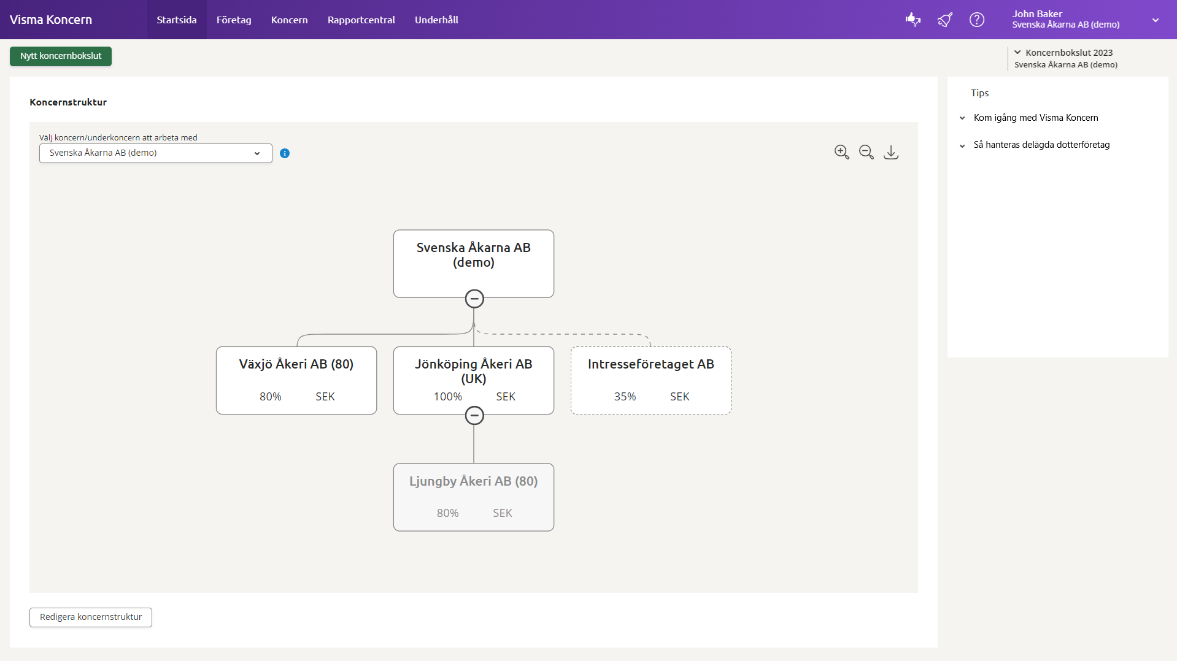Viewport: 1177px width, 661px height.
Task: Click the Visma Koncern logo text
Action: 51,20
